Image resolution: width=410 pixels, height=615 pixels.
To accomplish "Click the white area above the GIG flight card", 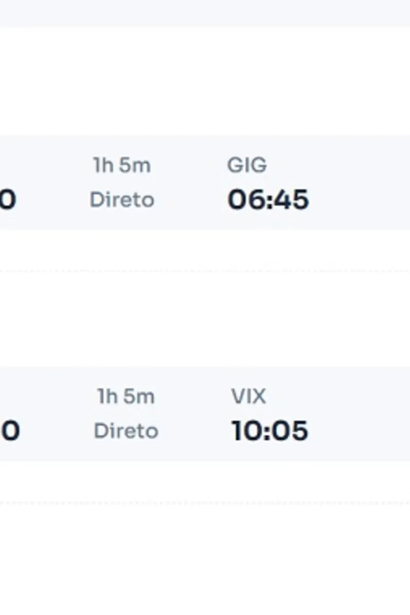I will [x=205, y=81].
